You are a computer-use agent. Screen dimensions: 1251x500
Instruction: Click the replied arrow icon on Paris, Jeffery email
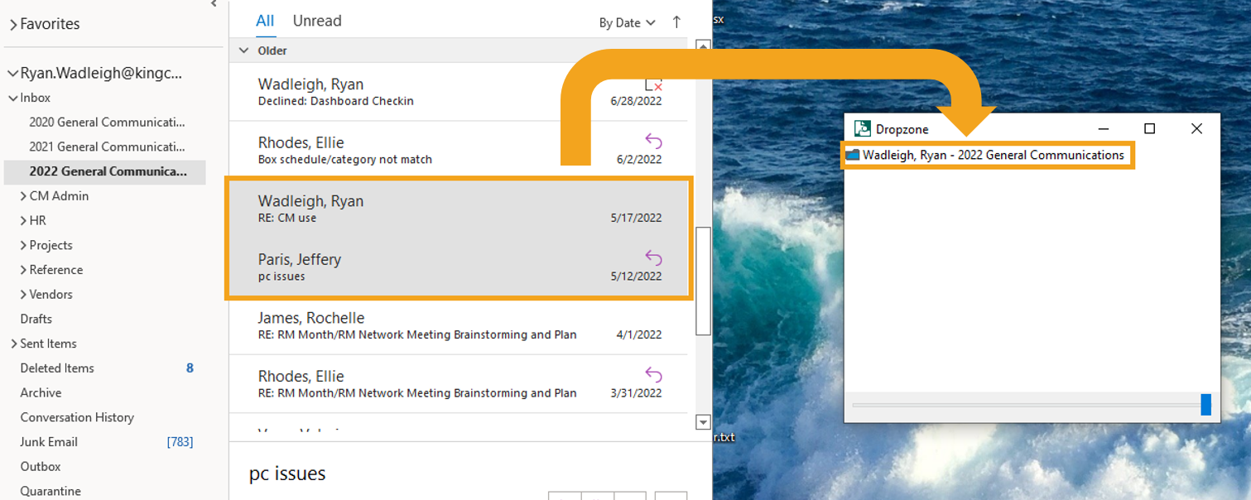pos(653,258)
